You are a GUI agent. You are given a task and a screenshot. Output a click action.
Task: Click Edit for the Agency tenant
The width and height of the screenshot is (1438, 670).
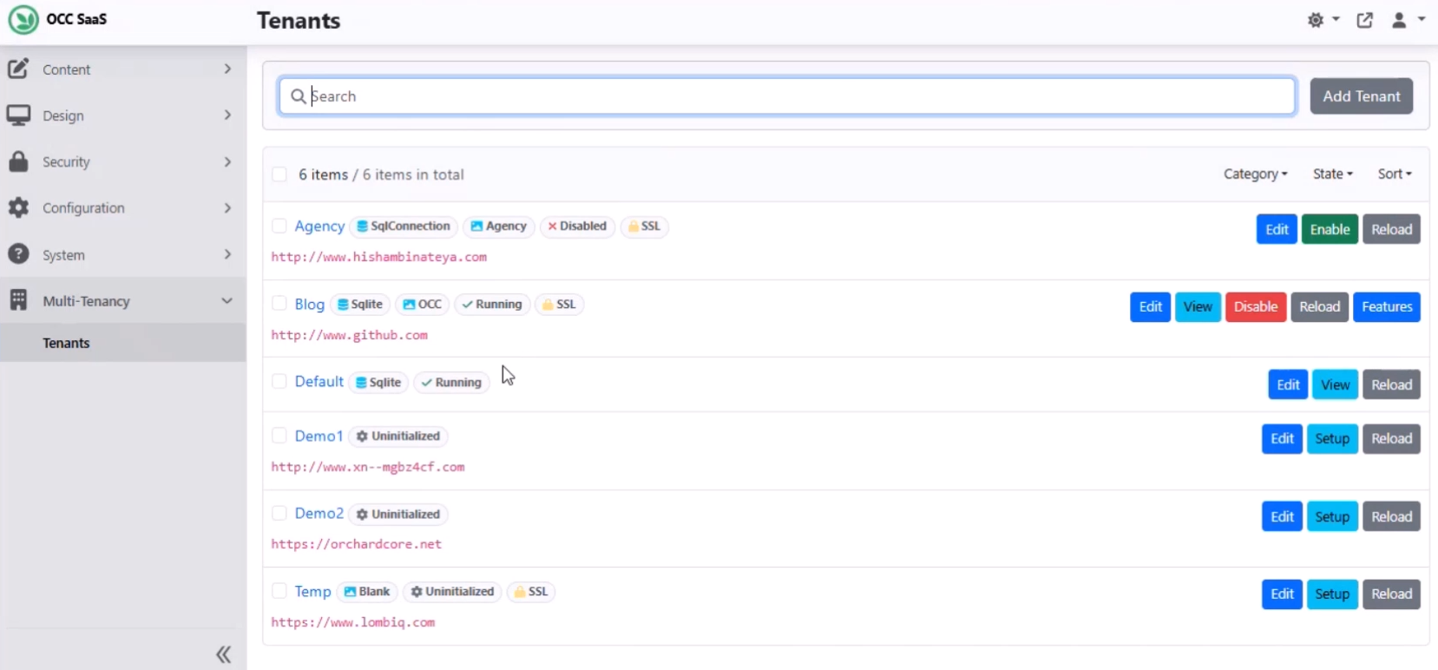(1277, 229)
